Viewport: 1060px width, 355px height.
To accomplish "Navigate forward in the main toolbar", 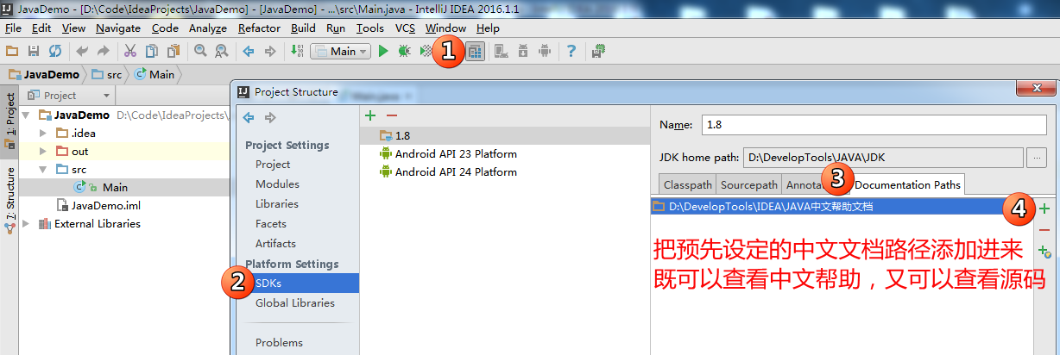I will click(270, 51).
